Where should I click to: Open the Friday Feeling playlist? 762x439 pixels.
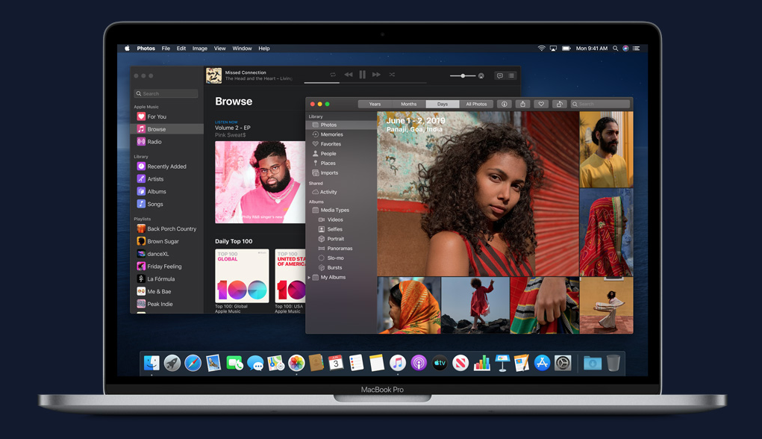coord(166,267)
